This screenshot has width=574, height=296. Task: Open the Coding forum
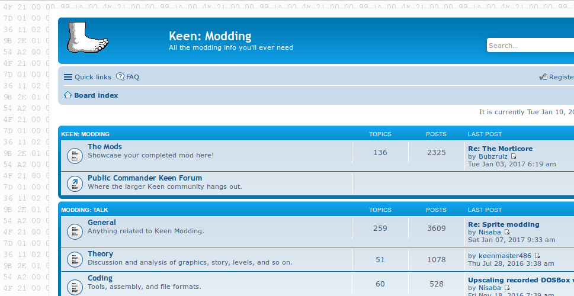click(x=100, y=278)
